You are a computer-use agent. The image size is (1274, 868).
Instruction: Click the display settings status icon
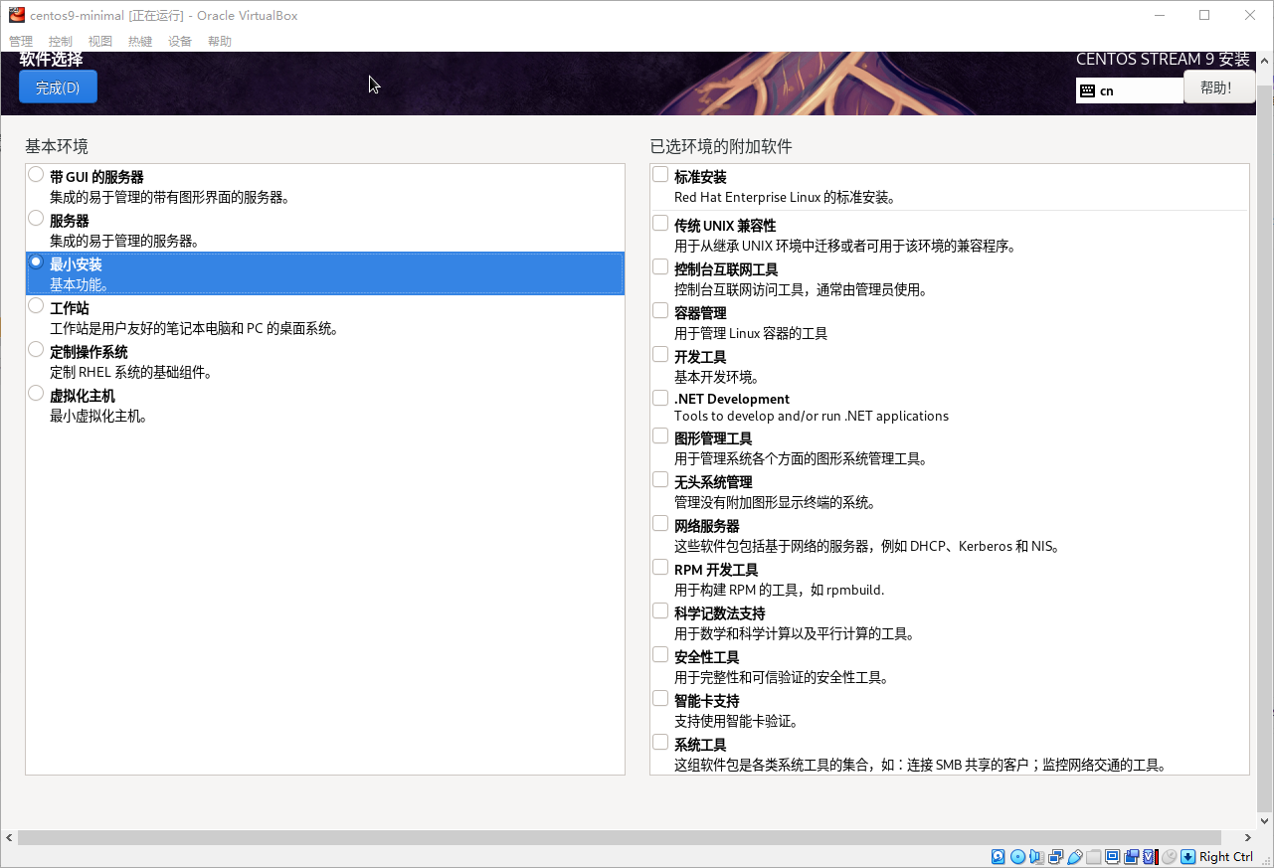click(1112, 857)
